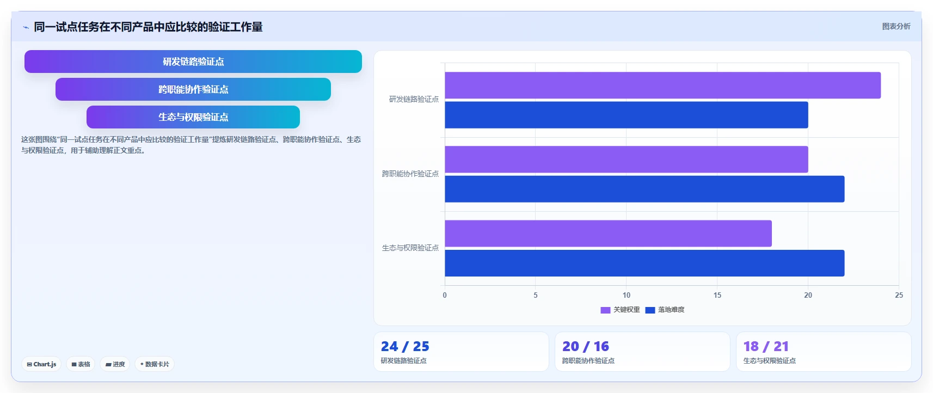Click the 数据卡片 tag chip
Viewport: 933px width, 393px height.
pos(155,364)
